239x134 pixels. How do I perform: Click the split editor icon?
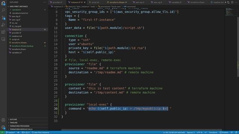[232, 2]
